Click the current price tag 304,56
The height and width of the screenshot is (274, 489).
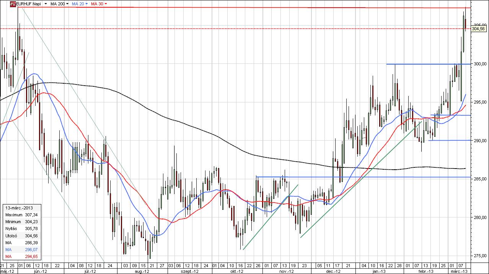tap(479, 29)
